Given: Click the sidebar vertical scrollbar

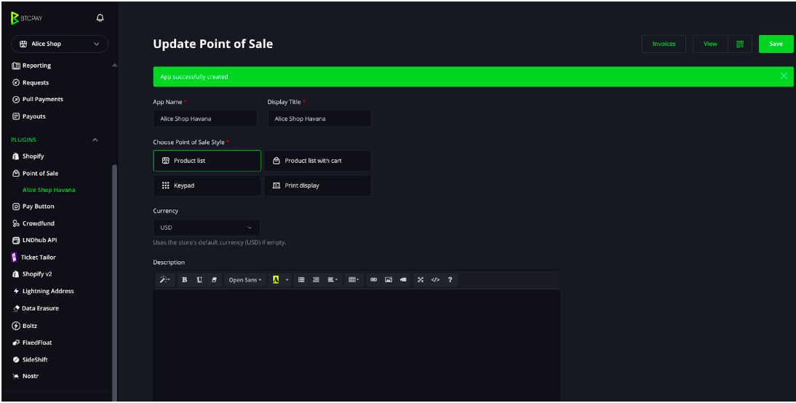Looking at the screenshot, I should click(x=114, y=282).
